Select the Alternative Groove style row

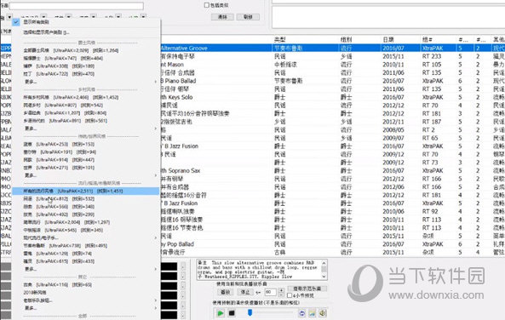tap(332, 48)
